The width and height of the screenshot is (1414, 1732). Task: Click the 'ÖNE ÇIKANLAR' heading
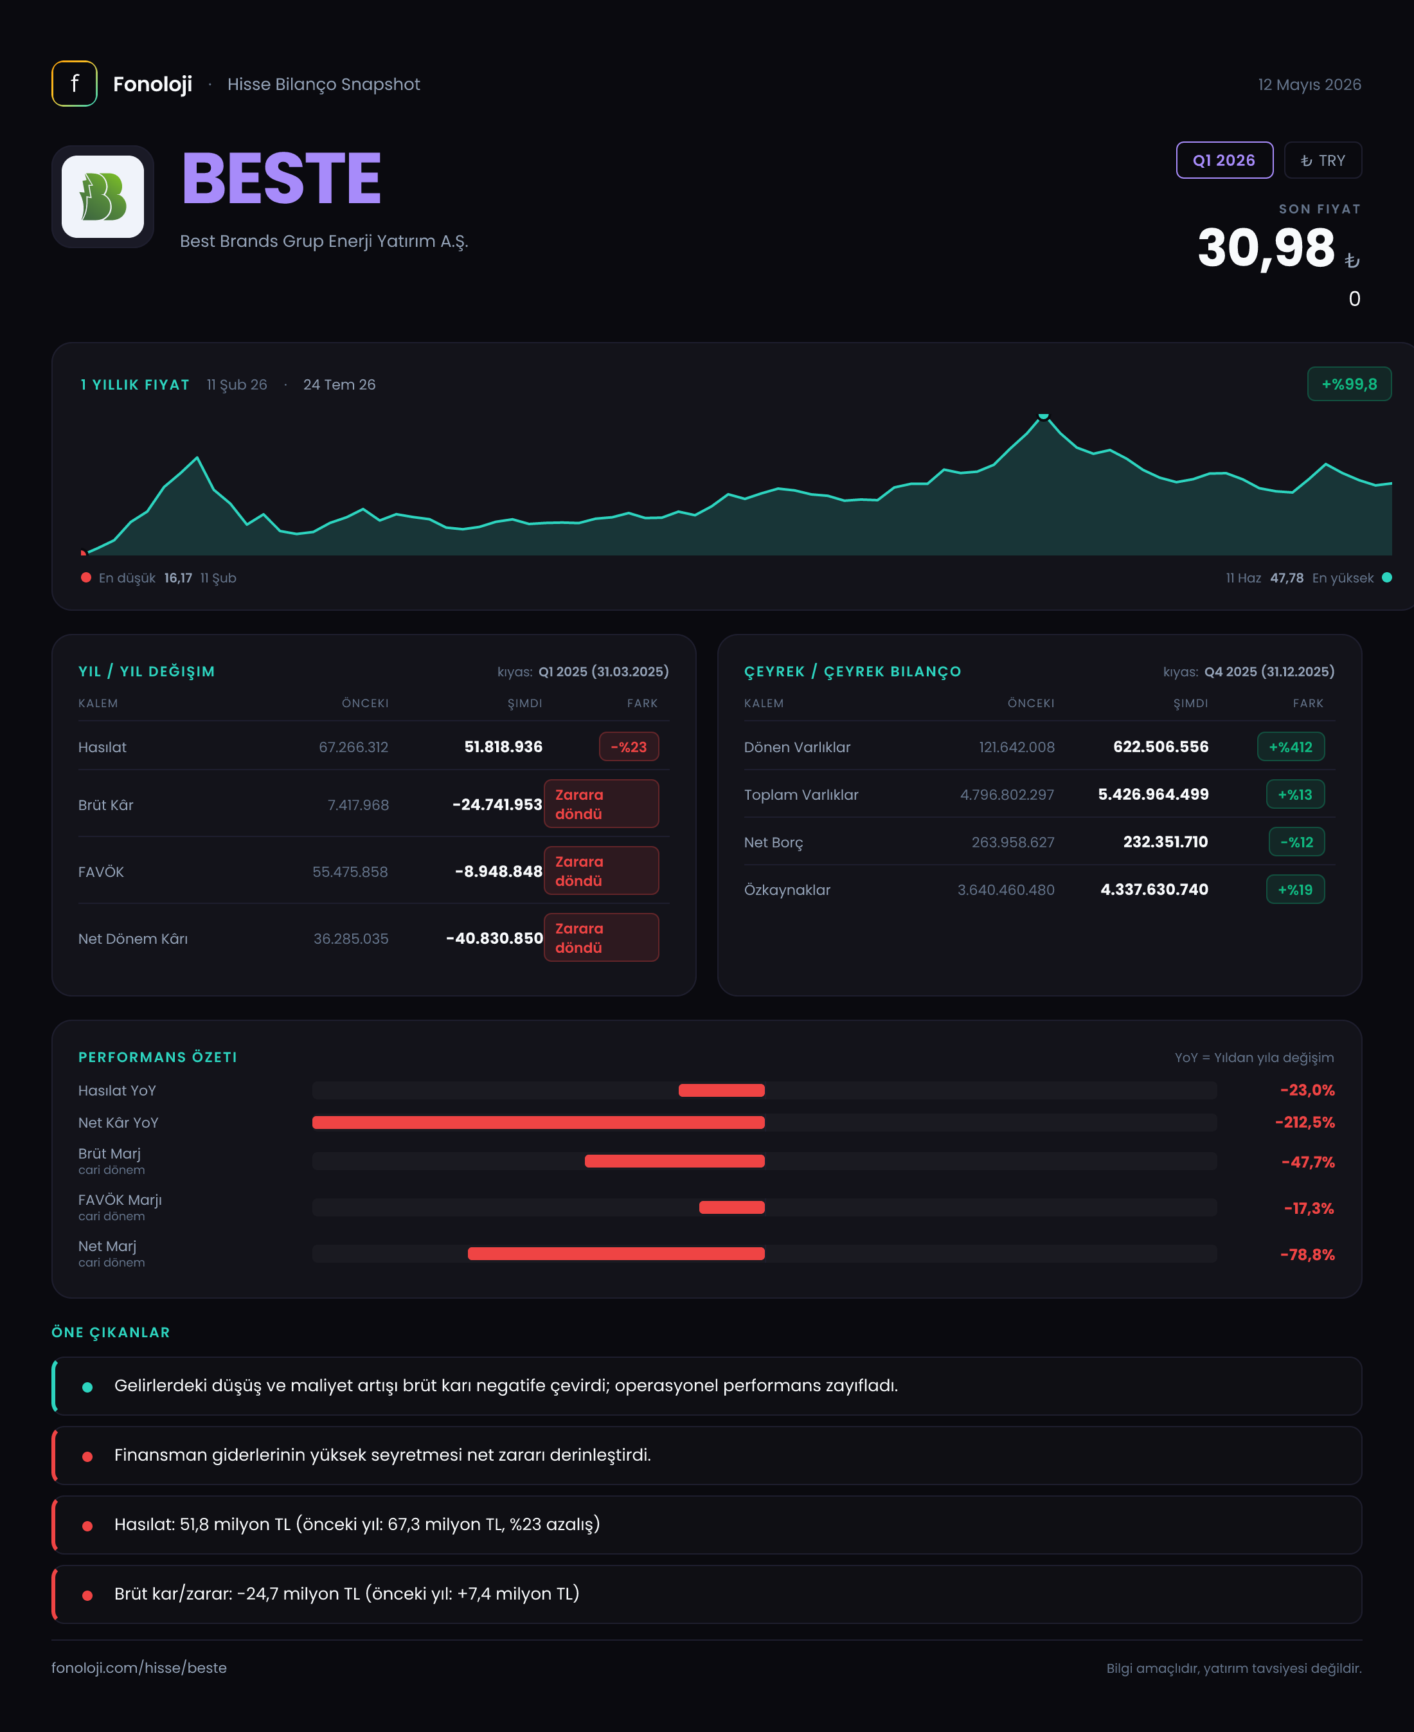[x=111, y=1333]
